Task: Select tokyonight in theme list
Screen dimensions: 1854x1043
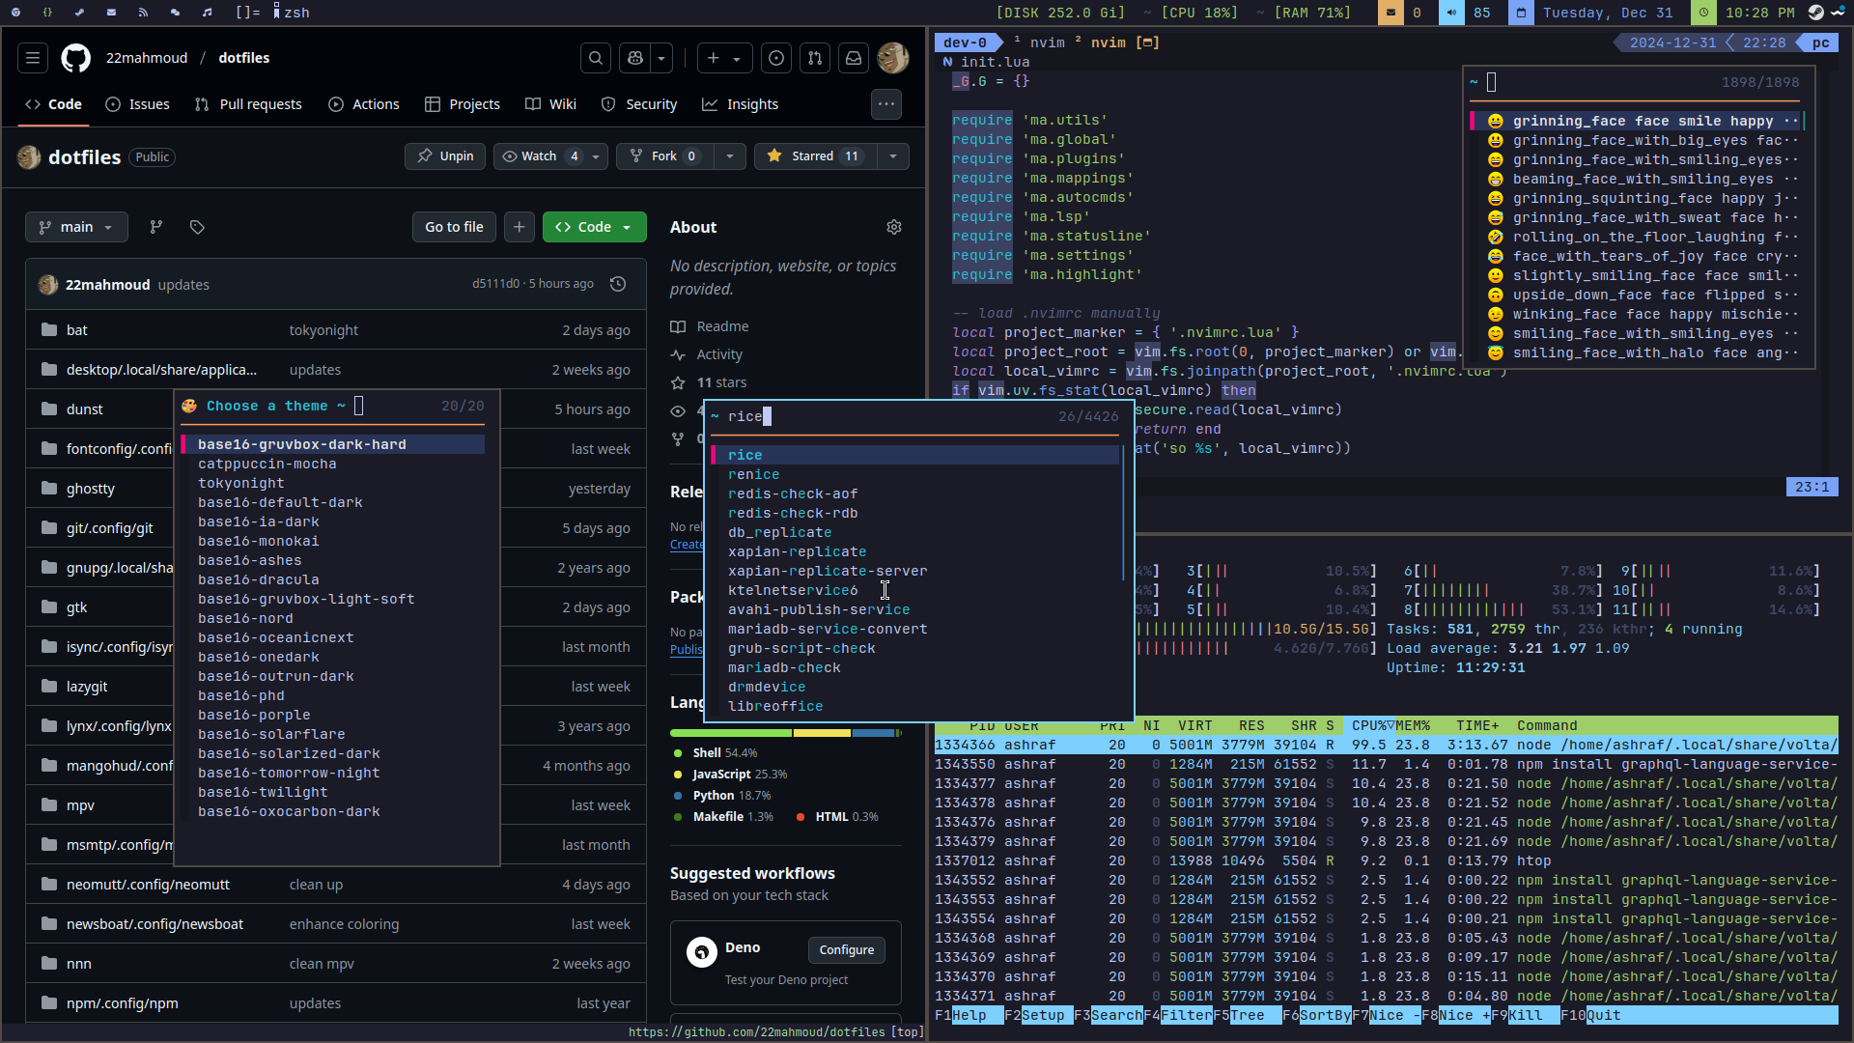Action: [x=241, y=483]
